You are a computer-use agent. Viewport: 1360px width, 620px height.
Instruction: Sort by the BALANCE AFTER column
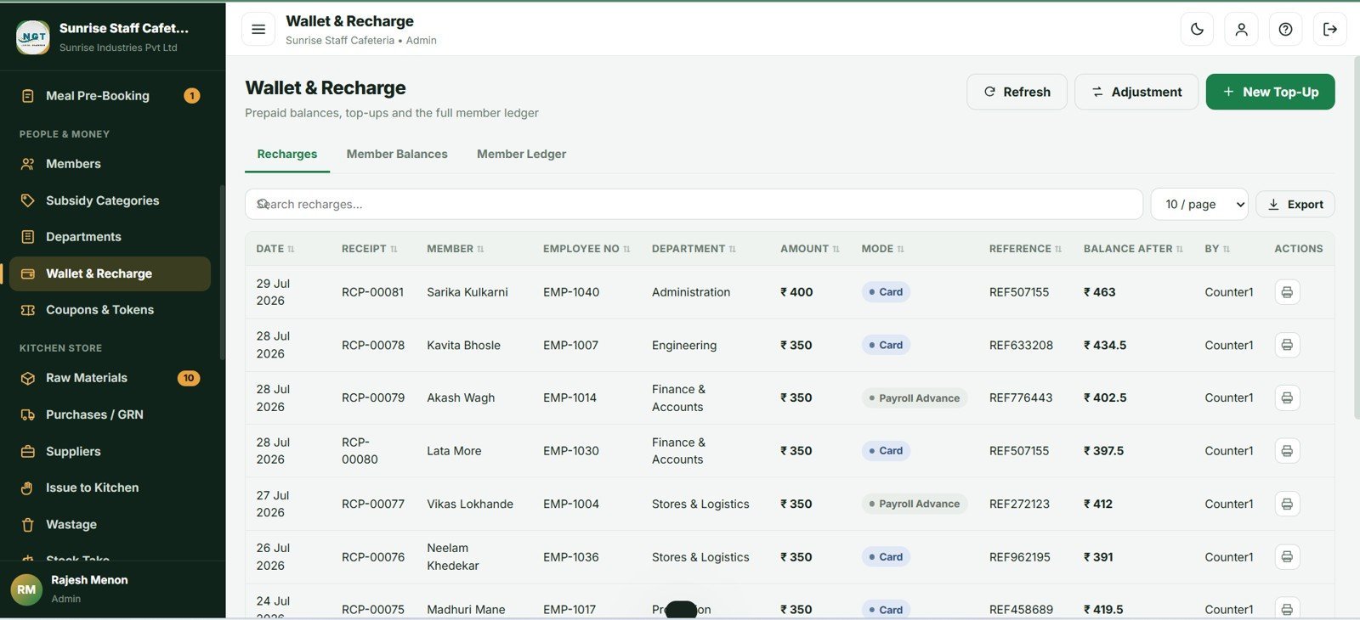pyautogui.click(x=1133, y=249)
